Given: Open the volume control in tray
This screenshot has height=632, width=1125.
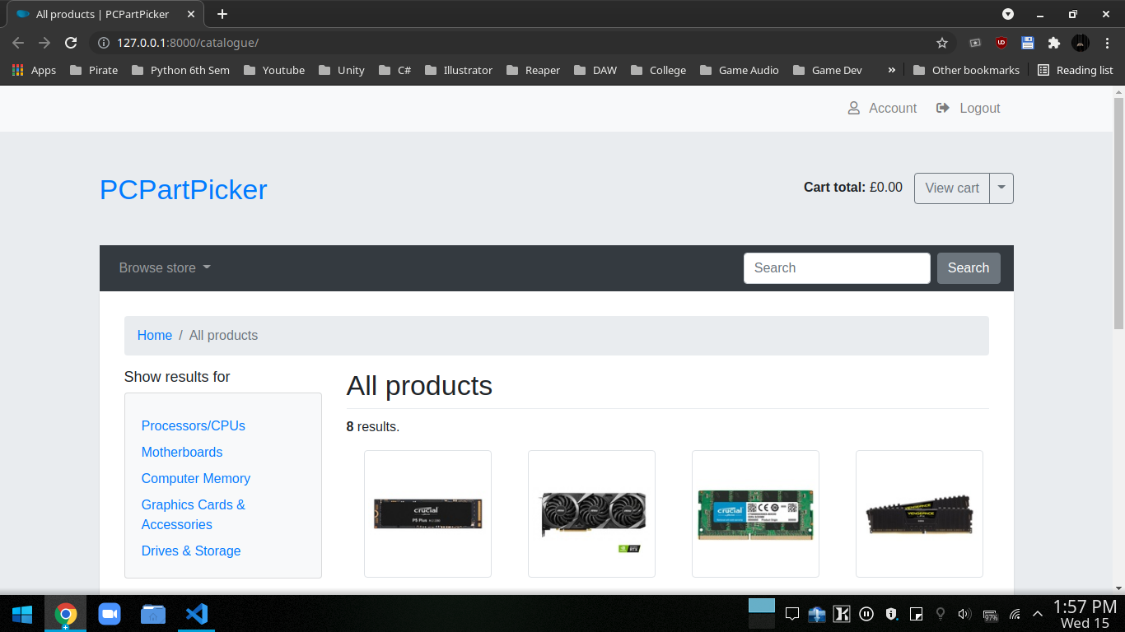Looking at the screenshot, I should coord(965,614).
